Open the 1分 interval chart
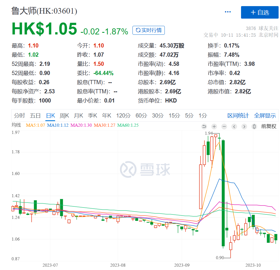The height and width of the screenshot is (270, 280). 203,116
